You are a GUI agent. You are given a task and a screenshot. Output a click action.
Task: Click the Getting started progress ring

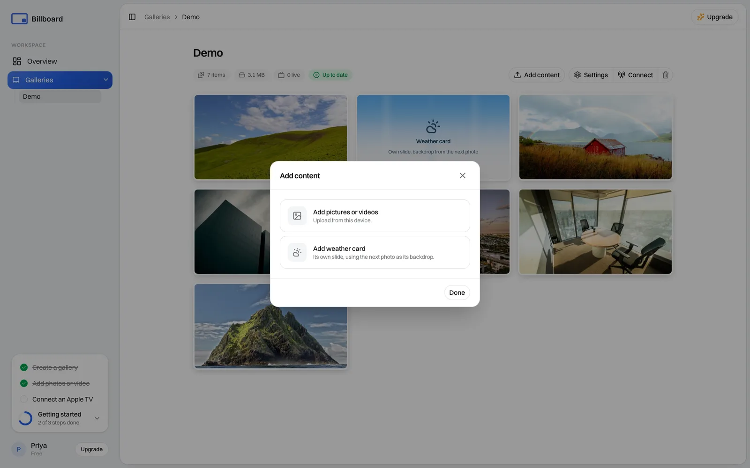coord(25,418)
